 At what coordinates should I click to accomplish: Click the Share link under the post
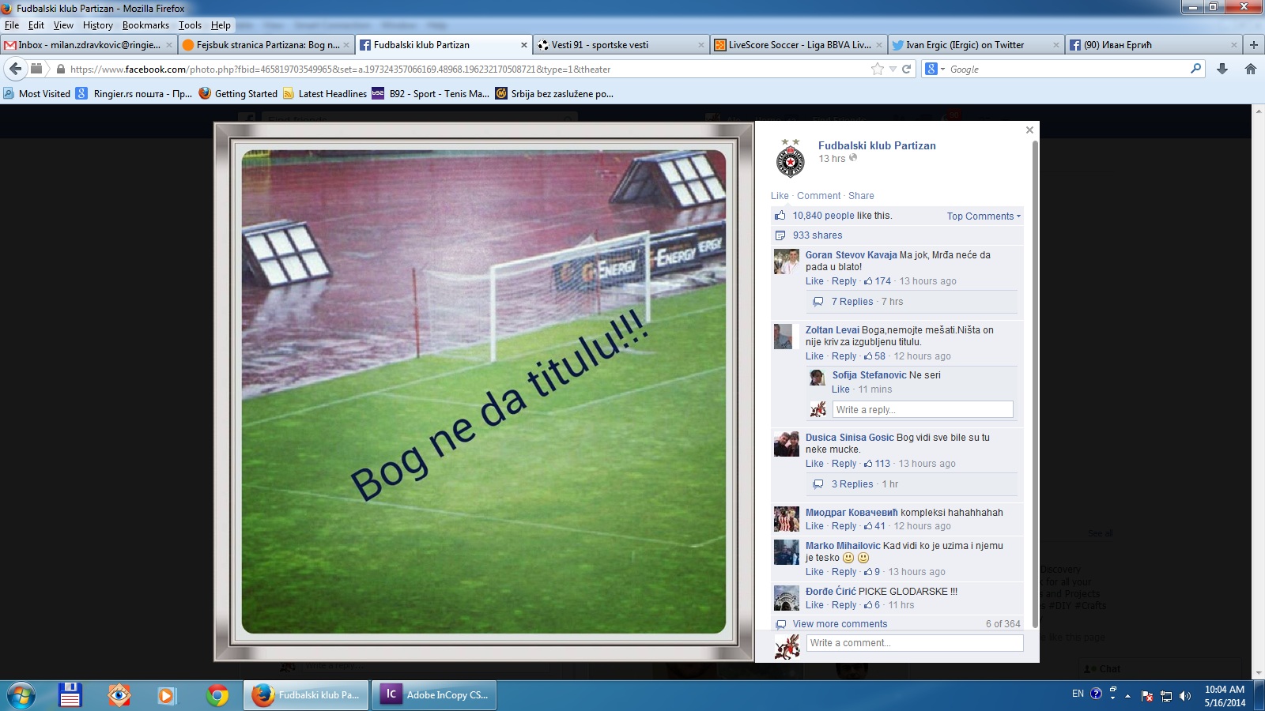pos(861,196)
